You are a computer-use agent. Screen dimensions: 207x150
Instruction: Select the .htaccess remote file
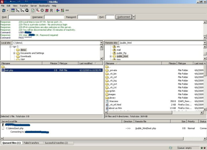point(154,101)
